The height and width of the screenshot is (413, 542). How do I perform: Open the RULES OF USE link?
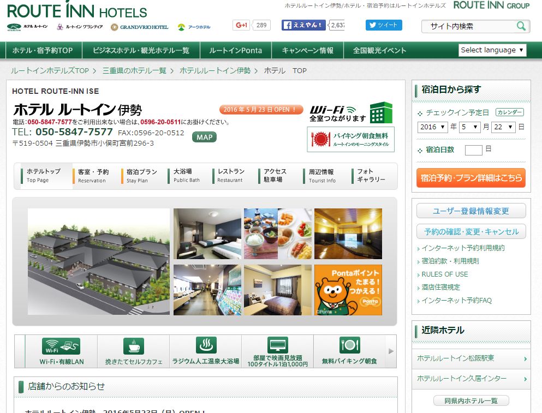(445, 274)
